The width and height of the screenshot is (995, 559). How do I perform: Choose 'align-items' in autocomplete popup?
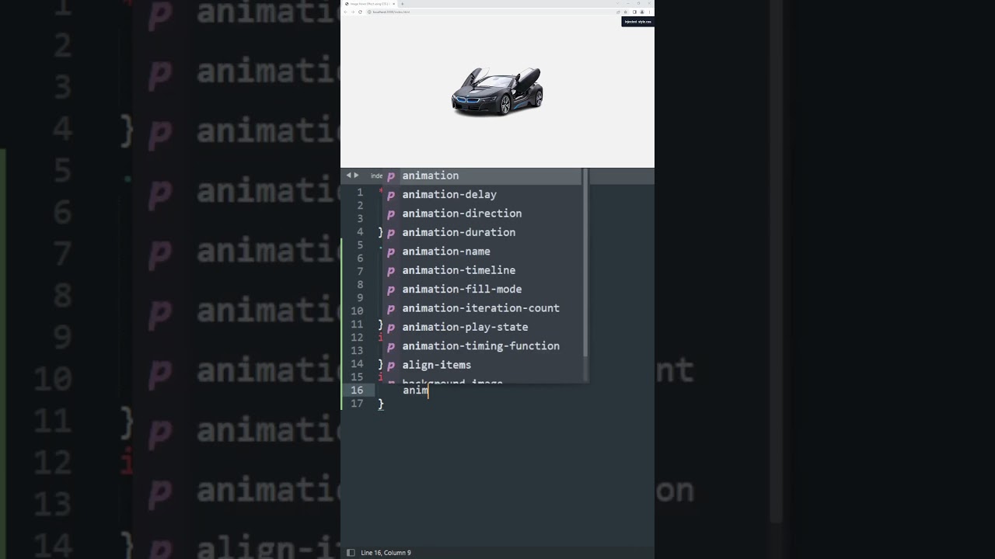point(482,365)
